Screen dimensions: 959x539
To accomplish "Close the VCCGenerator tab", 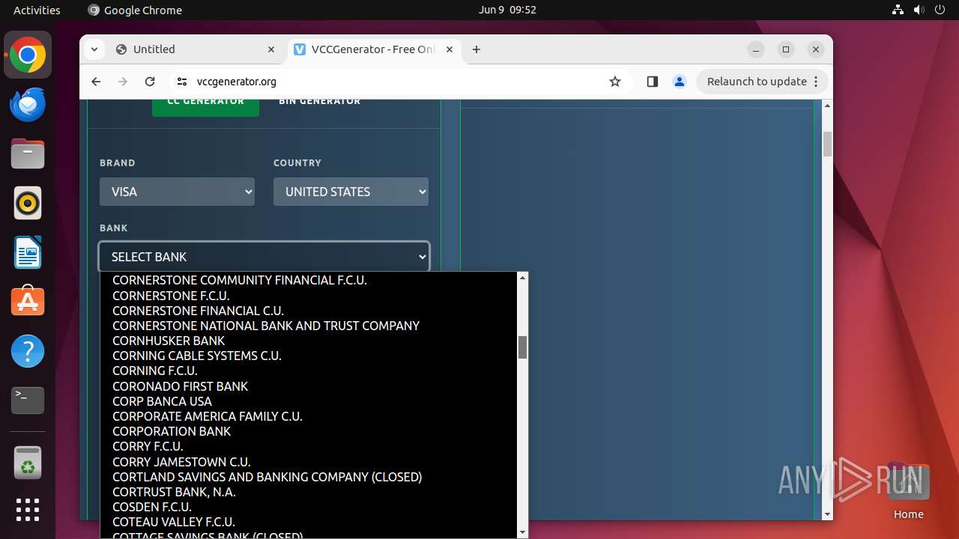I will 450,49.
